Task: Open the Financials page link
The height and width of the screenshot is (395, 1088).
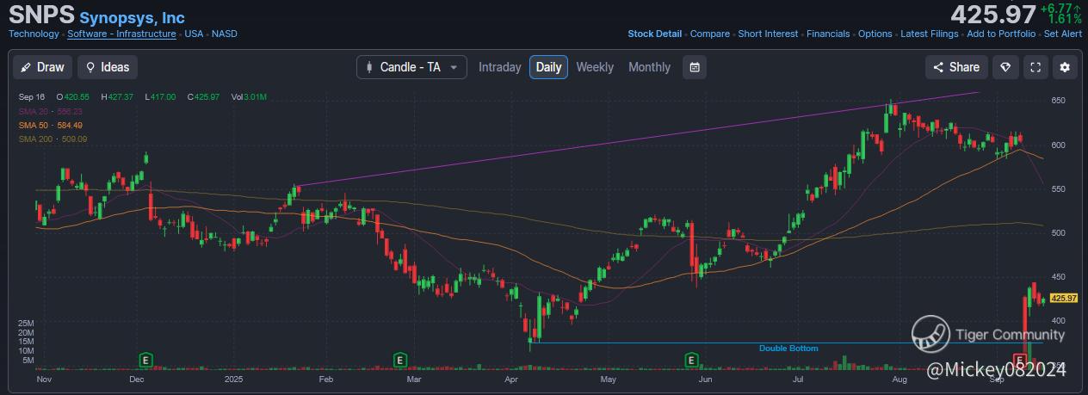Action: coord(828,34)
